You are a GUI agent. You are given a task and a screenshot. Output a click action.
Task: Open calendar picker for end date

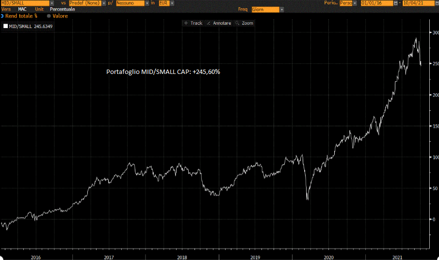pos(436,3)
